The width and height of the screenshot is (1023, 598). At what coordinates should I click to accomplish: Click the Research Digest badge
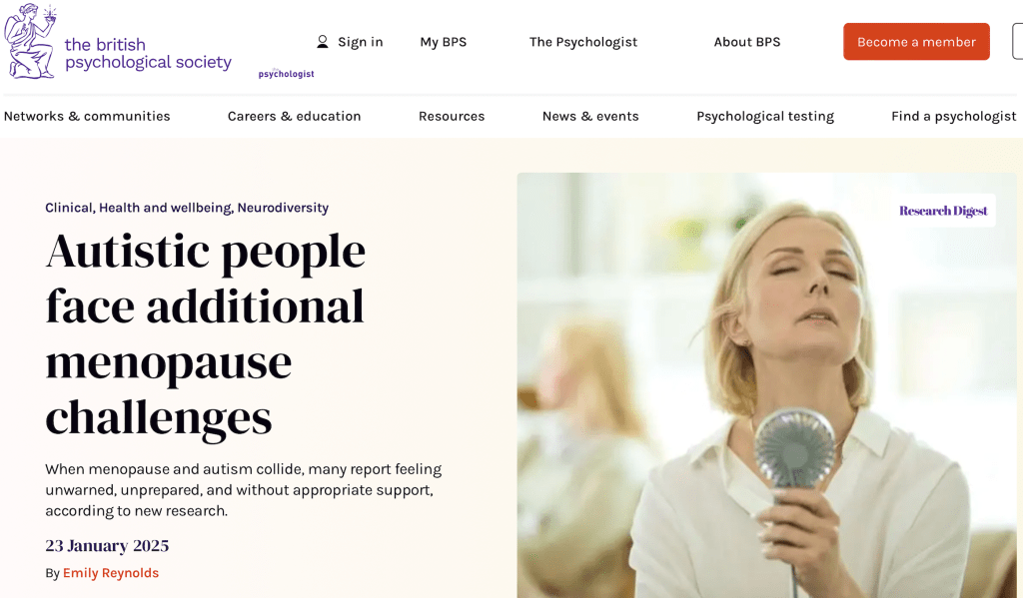[943, 211]
